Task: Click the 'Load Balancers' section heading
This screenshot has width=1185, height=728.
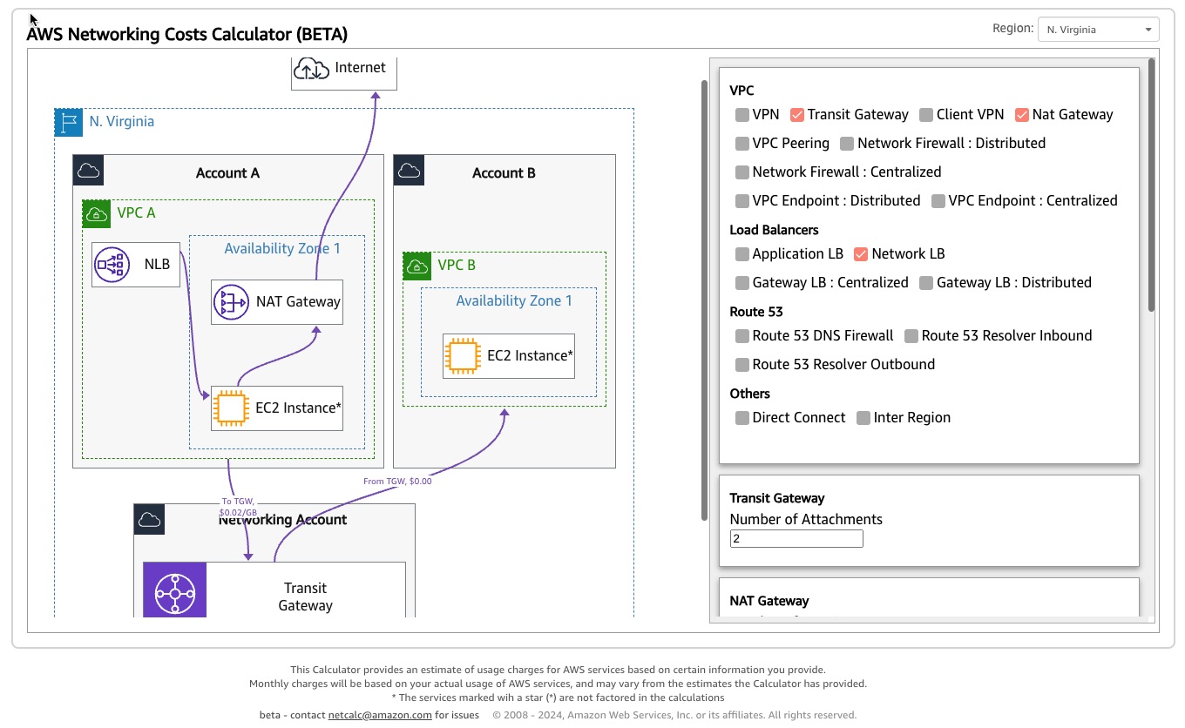Action: tap(775, 231)
